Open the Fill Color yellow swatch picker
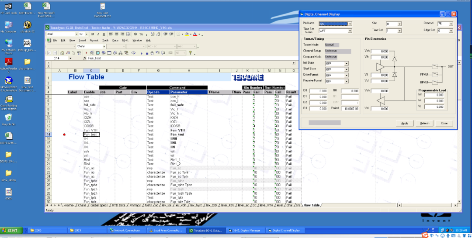Screen dimensions: 472x238 187,34
